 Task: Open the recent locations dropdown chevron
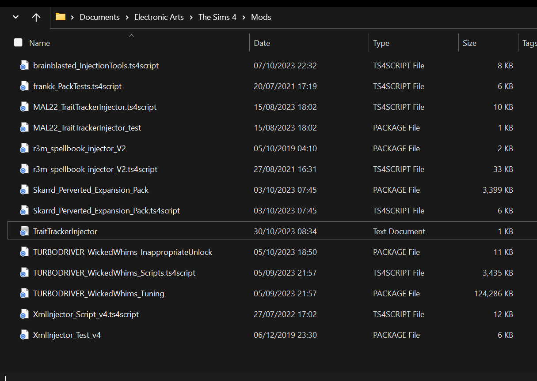click(x=16, y=17)
